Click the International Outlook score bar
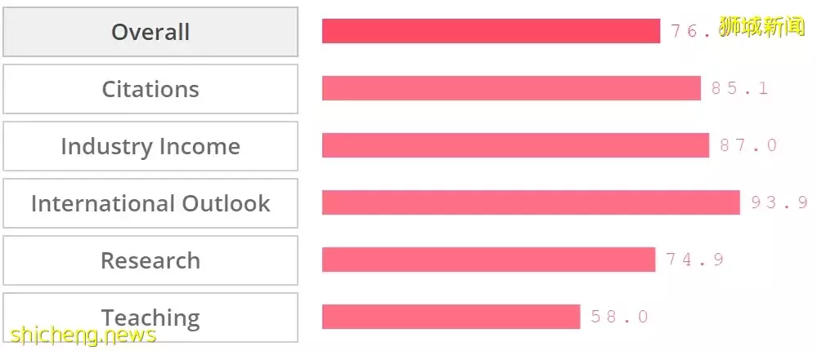This screenshot has width=817, height=351. click(531, 202)
